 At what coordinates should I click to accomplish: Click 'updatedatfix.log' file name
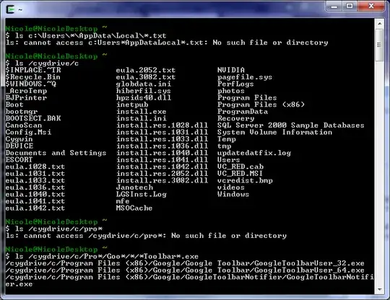254,153
